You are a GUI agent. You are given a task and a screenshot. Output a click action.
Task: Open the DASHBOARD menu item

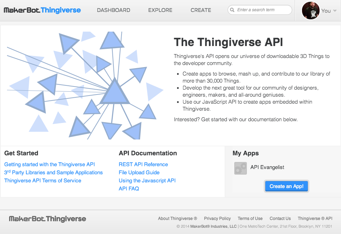pyautogui.click(x=113, y=10)
